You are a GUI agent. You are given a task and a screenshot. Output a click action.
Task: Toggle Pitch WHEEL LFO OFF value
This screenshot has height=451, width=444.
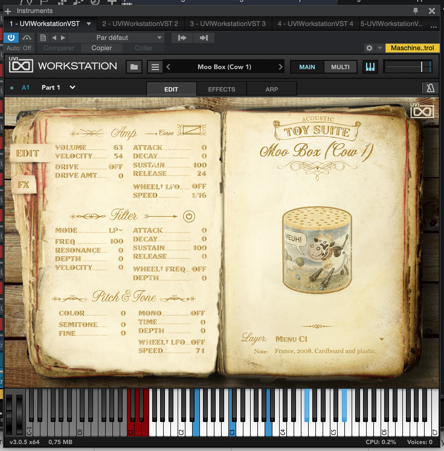(x=198, y=342)
